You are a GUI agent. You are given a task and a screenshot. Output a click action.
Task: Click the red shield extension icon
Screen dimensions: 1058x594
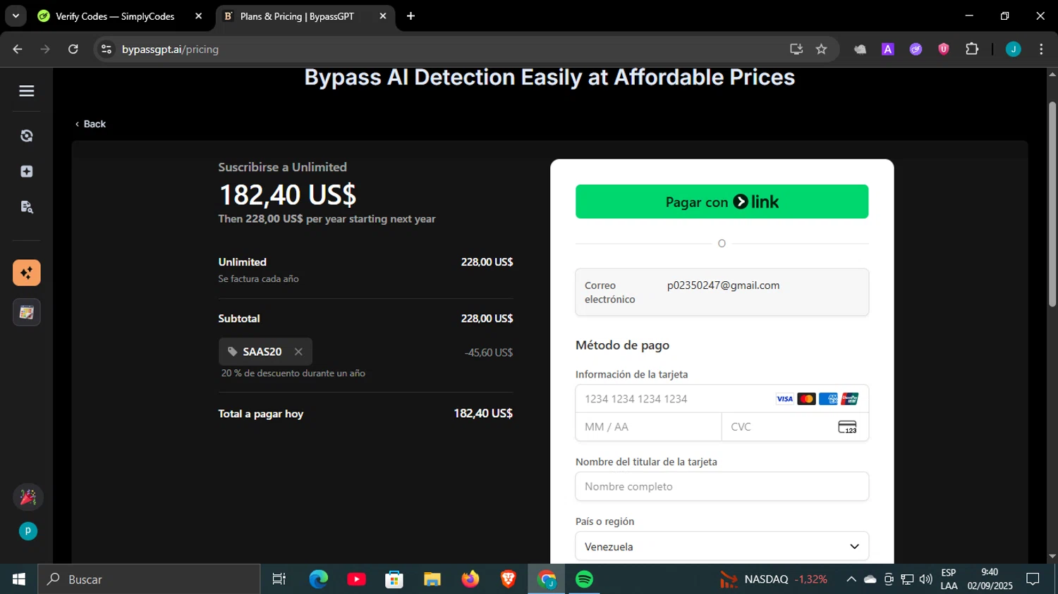tap(944, 49)
